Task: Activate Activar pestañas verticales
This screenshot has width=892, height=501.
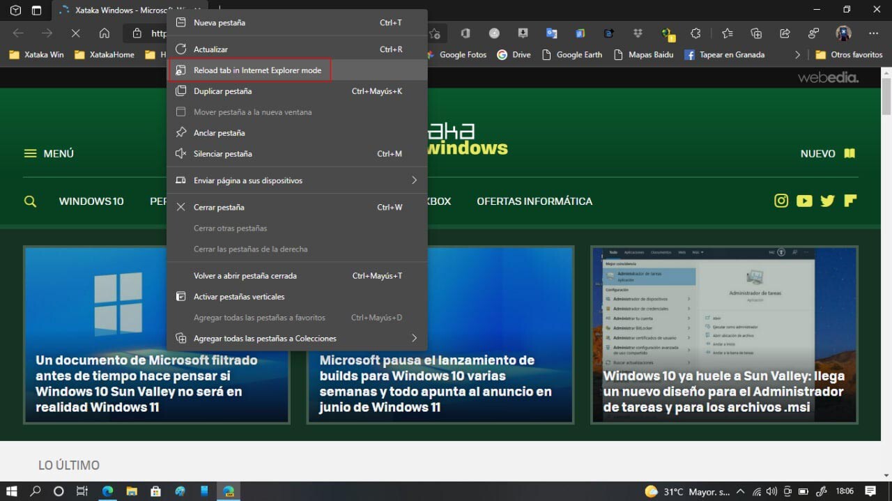Action: point(238,296)
